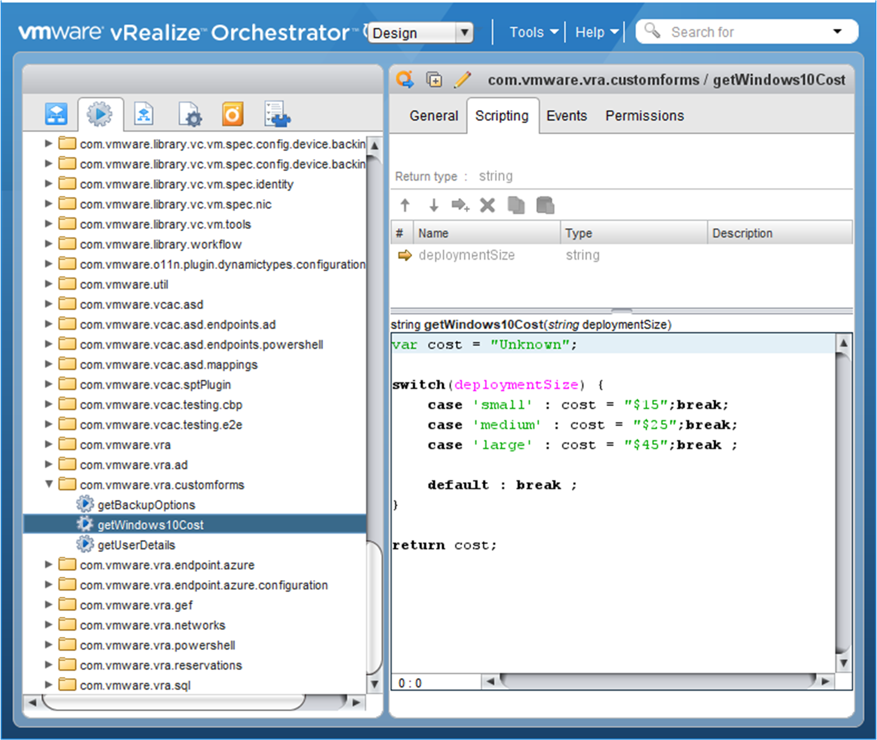
Task: Click the move parameter down arrow
Action: click(434, 205)
